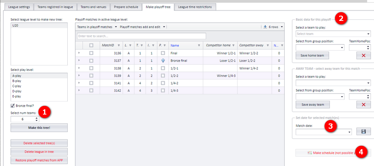Screen dimensions: 374x166
Task: Expand the row for match 3141
Action: [79, 83]
